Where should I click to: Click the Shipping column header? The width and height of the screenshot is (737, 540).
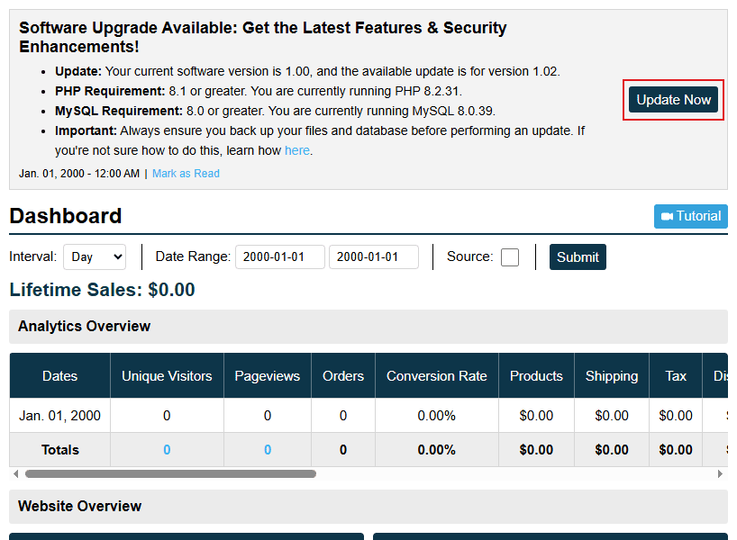click(612, 375)
